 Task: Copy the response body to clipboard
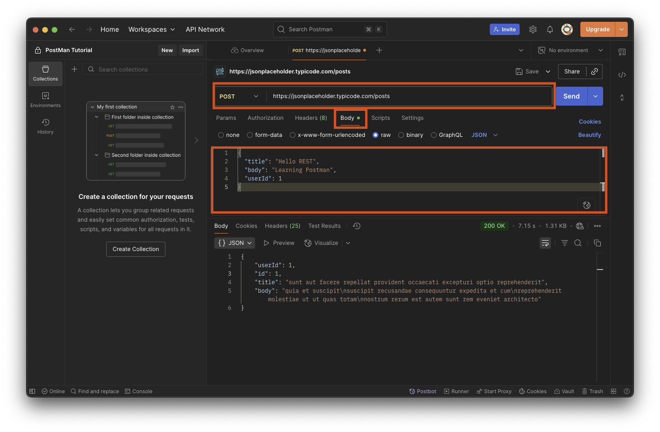click(597, 243)
